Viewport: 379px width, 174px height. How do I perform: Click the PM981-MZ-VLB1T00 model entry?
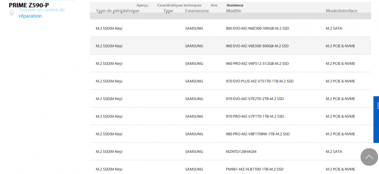point(255,169)
